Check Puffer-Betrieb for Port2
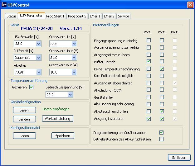The height and width of the screenshot is (166, 195). (x=162, y=61)
